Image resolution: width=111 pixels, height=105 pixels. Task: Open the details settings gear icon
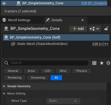pos(108,63)
